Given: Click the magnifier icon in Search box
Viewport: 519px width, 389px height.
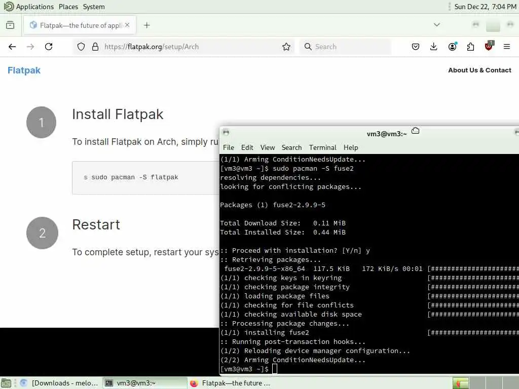Looking at the screenshot, I should (x=308, y=47).
